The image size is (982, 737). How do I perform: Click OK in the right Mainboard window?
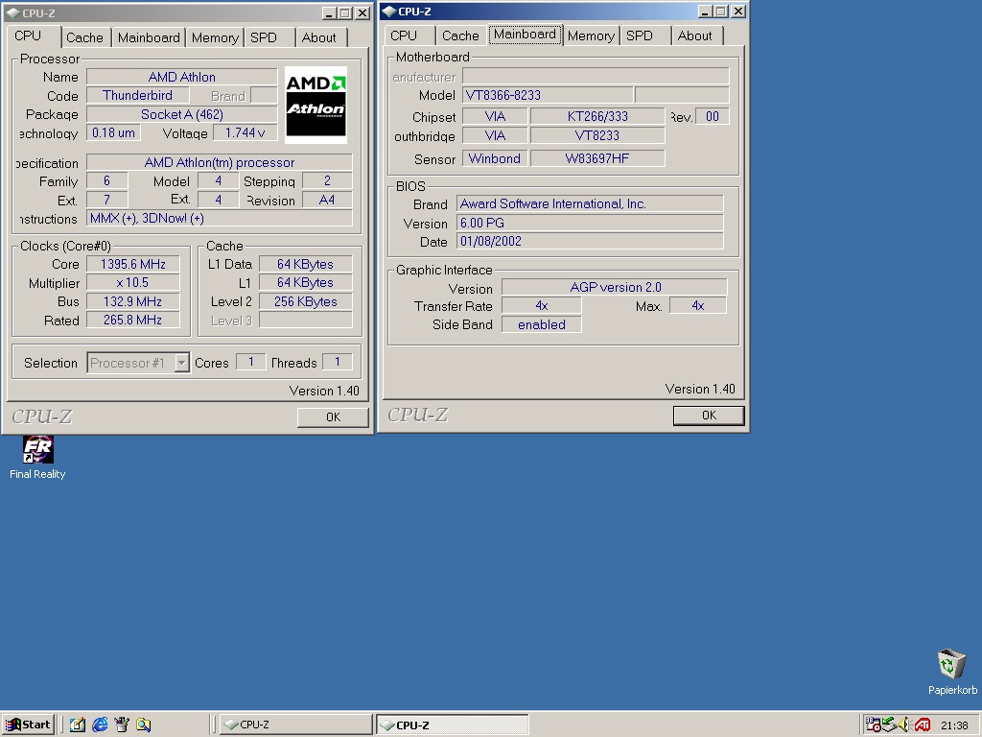pos(709,415)
